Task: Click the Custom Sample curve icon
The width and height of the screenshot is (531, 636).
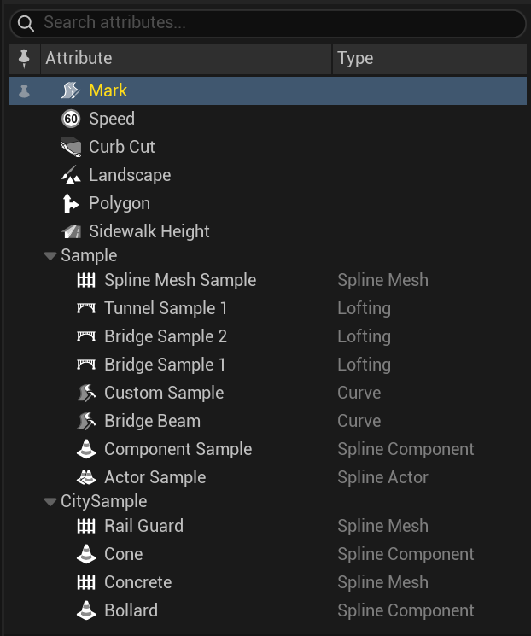Action: pos(86,393)
